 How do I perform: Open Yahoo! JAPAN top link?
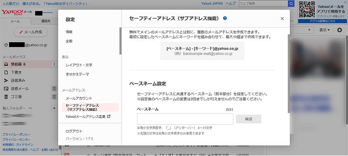pyautogui.click(x=212, y=3)
